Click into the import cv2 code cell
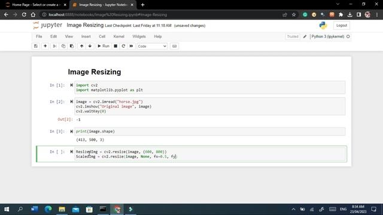 pos(209,88)
